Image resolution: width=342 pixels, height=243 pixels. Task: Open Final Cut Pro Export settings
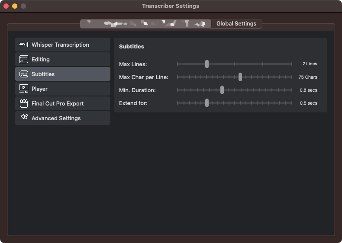(x=63, y=103)
